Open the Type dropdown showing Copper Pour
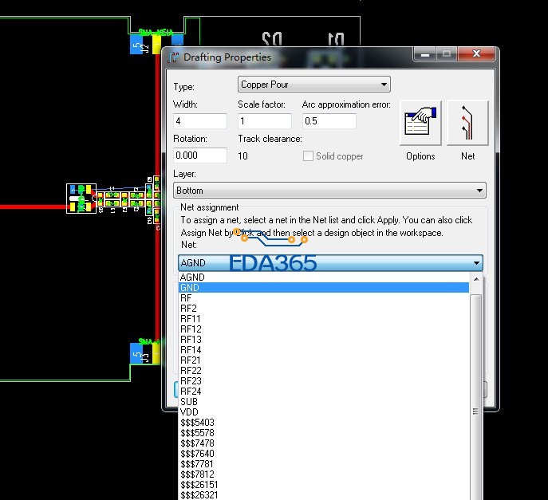Screen dimensions: 548x500 (313, 85)
